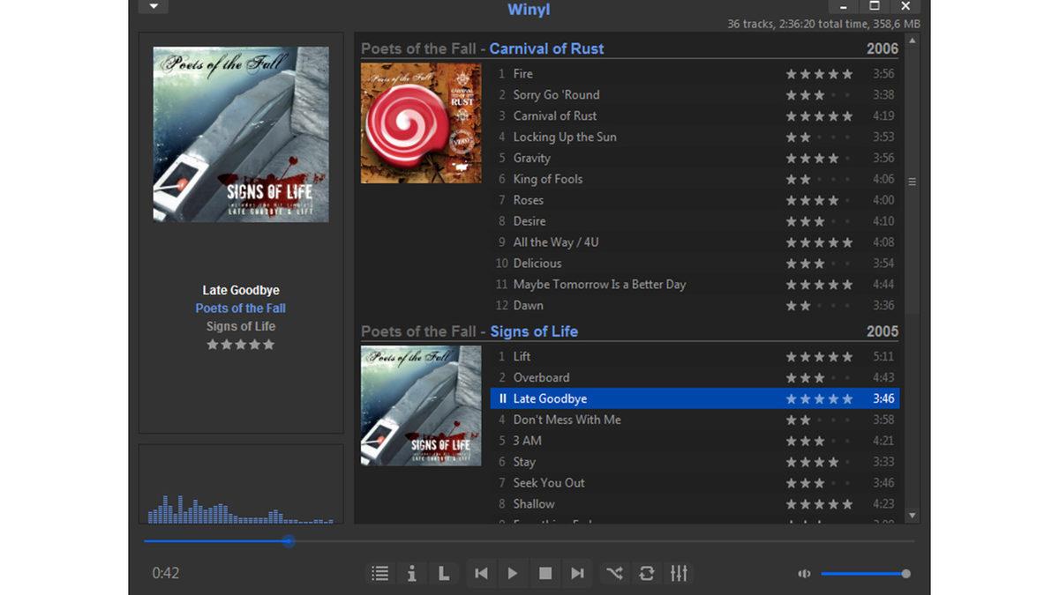Jump back to the previous track
1059x595 pixels.
[481, 573]
